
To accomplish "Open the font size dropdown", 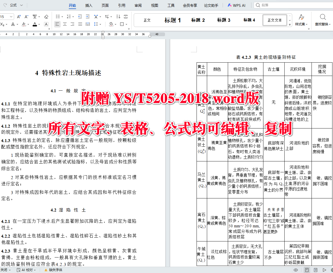I will 12,17.
